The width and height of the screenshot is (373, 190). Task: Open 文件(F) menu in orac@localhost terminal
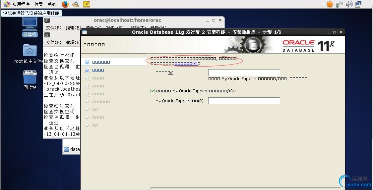click(x=53, y=28)
